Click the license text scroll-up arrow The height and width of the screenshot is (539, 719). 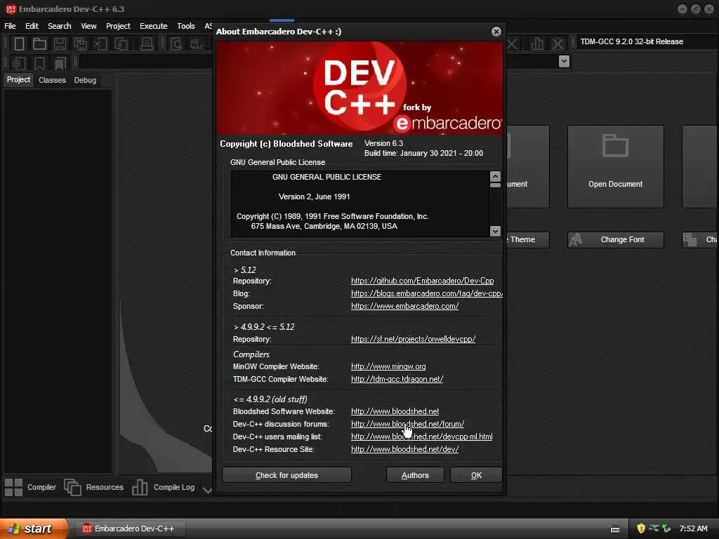[495, 176]
